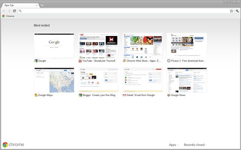Image resolution: width=241 pixels, height=150 pixels.
Task: Open the Google Maps thumbnail
Action: (54, 80)
